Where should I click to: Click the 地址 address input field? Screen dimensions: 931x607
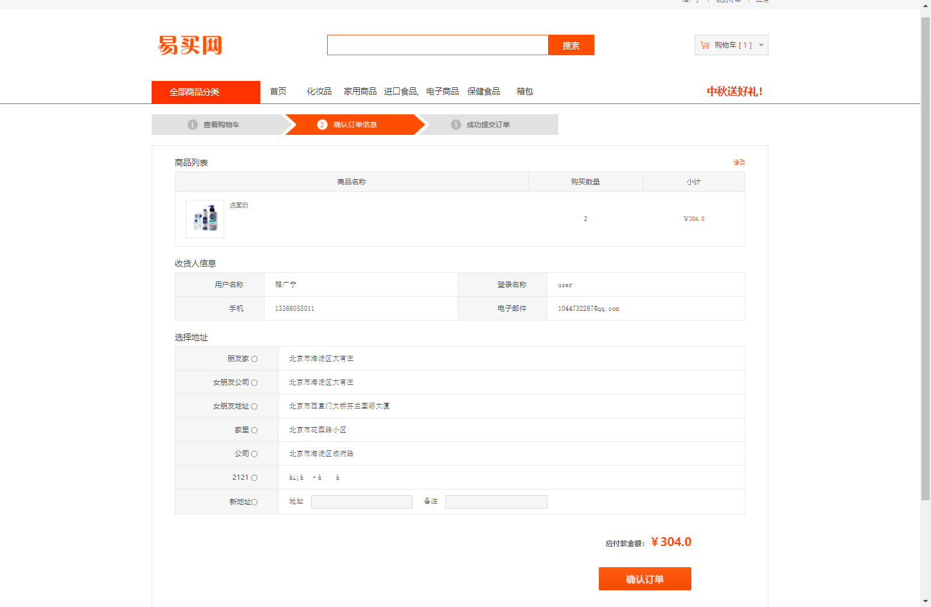(x=361, y=502)
